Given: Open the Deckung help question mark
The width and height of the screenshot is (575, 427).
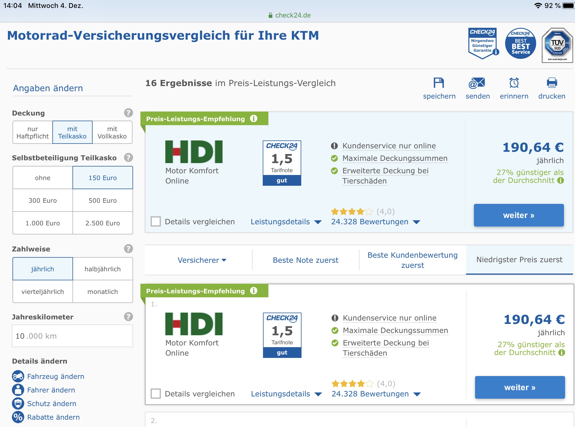Looking at the screenshot, I should tap(128, 113).
